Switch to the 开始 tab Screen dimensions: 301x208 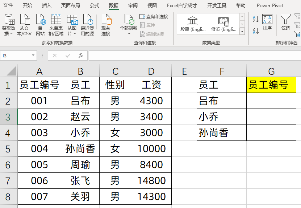(27, 5)
